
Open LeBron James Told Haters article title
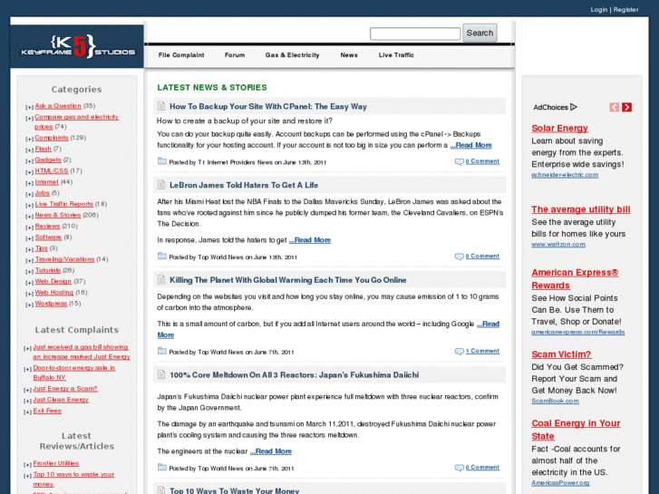click(244, 185)
